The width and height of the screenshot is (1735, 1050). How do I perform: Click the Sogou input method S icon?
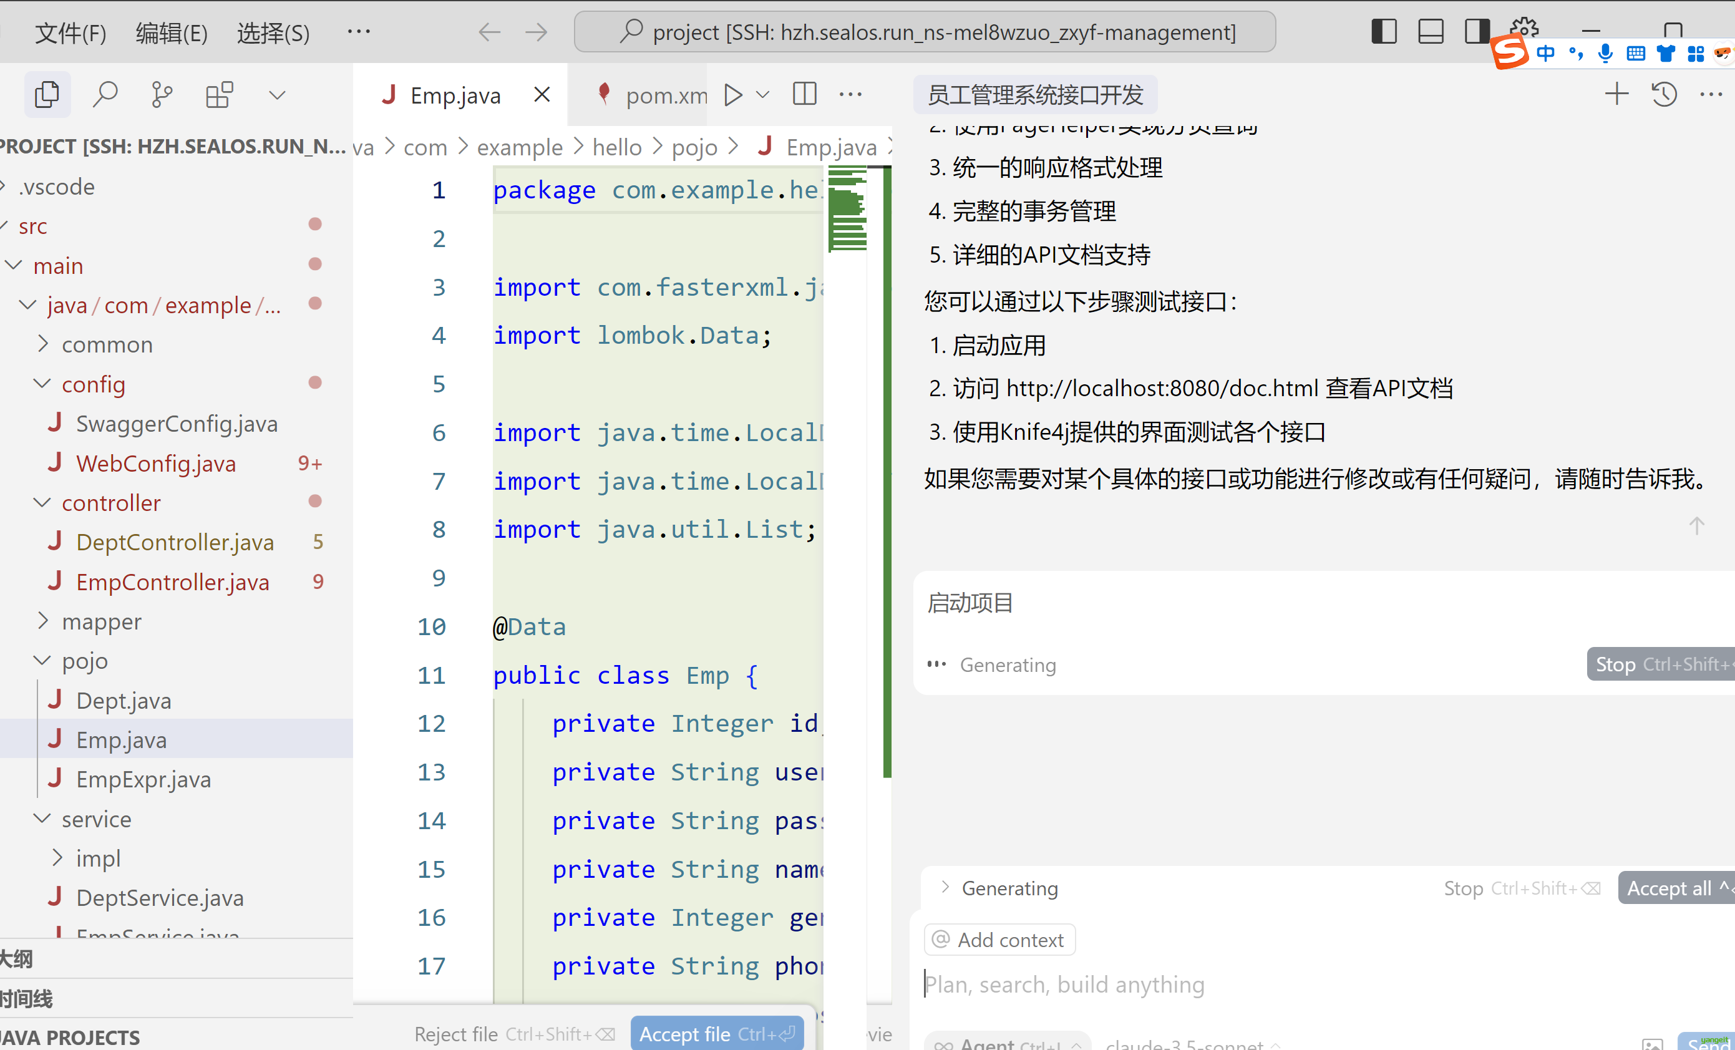(1509, 51)
